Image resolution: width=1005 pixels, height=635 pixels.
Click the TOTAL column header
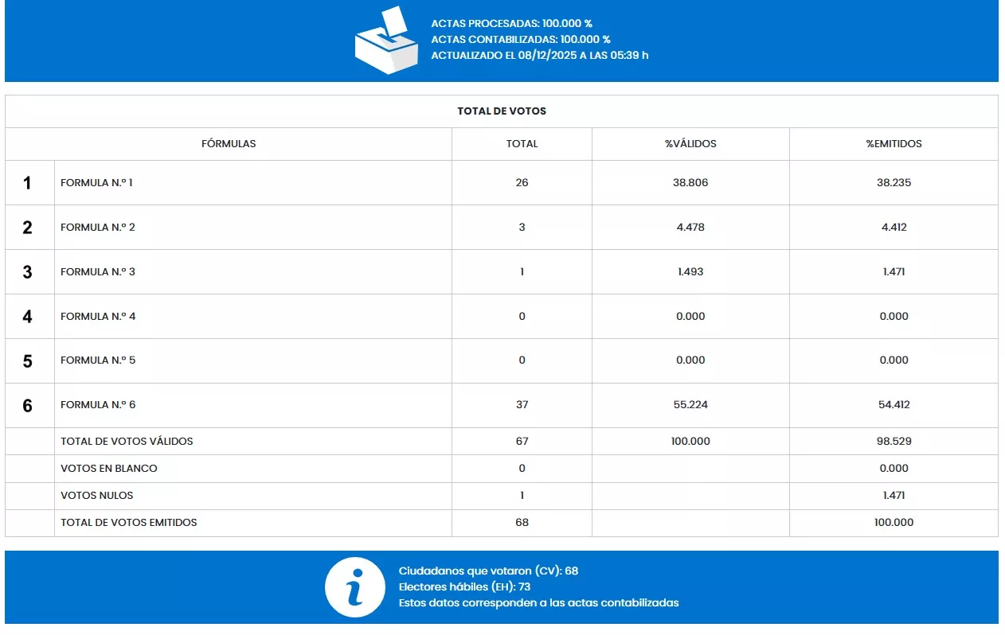click(x=522, y=144)
